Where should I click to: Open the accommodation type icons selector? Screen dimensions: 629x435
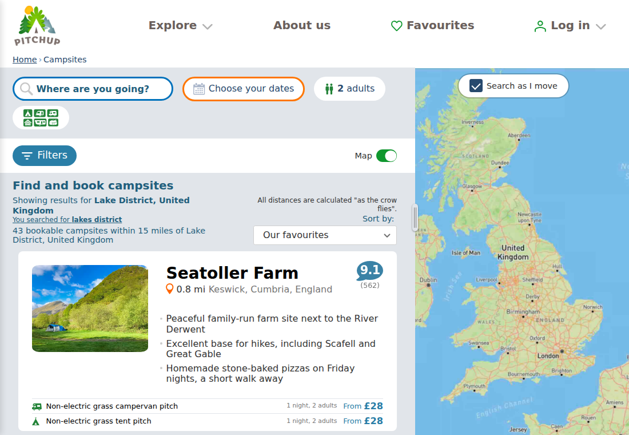(x=41, y=118)
